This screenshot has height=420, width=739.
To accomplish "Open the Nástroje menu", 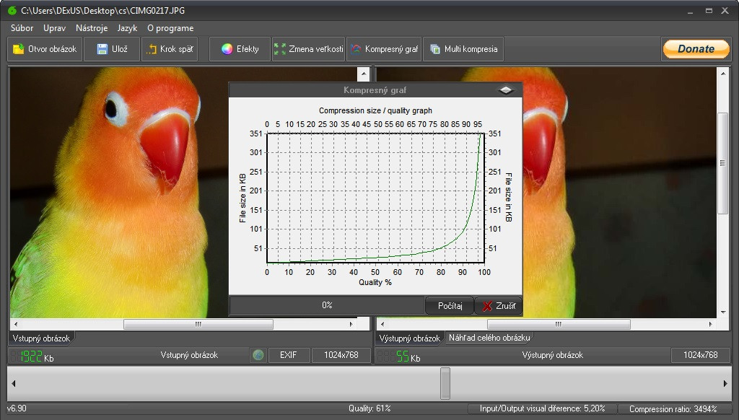I will (x=92, y=28).
